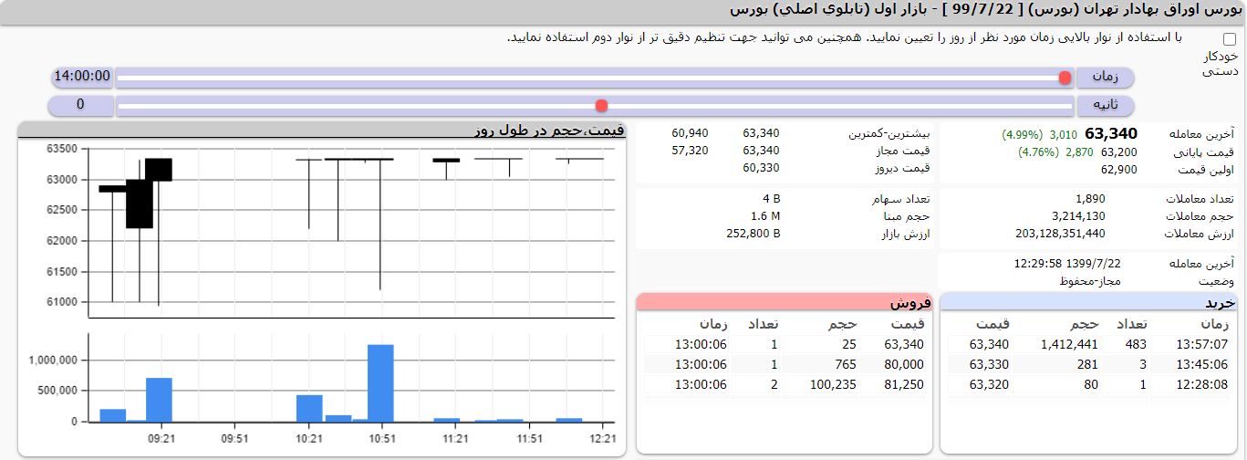Click the red handle on the زمان slider
The height and width of the screenshot is (460, 1247).
(1065, 78)
